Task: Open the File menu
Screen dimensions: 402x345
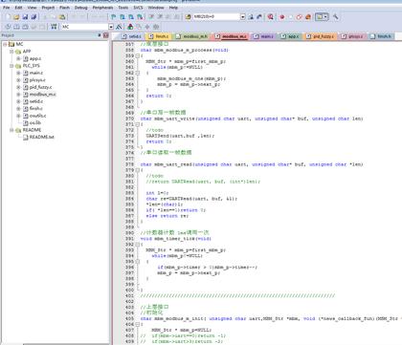Action: (7, 8)
